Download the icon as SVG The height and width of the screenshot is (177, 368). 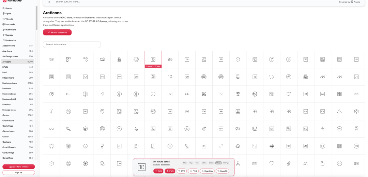[158, 171]
